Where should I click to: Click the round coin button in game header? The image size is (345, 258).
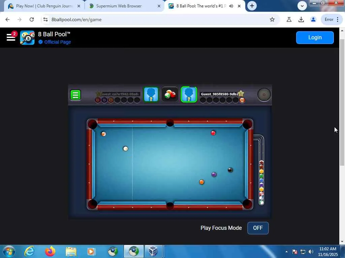click(x=264, y=95)
